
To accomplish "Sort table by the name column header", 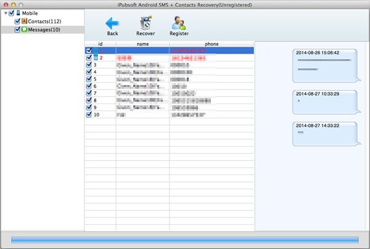I will tap(142, 44).
